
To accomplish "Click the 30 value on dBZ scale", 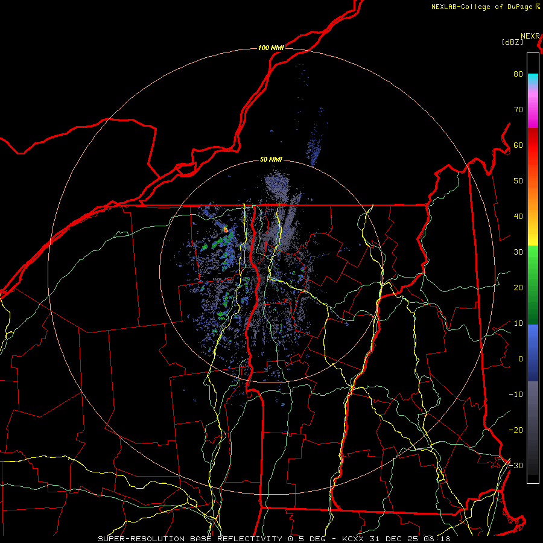I will (518, 252).
